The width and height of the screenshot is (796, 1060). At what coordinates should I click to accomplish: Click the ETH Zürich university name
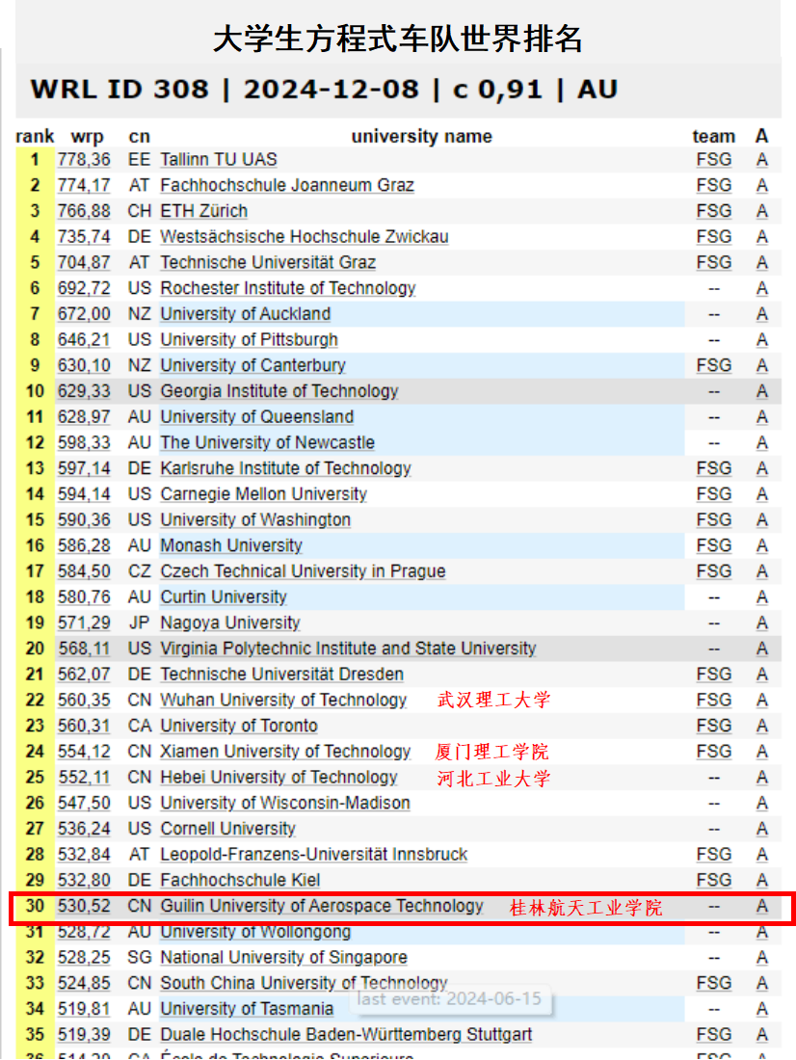pyautogui.click(x=203, y=211)
